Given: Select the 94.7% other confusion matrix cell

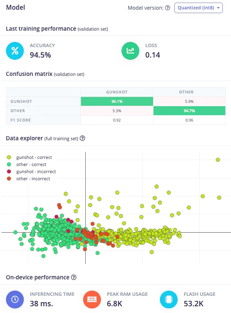Looking at the screenshot, I should [189, 111].
